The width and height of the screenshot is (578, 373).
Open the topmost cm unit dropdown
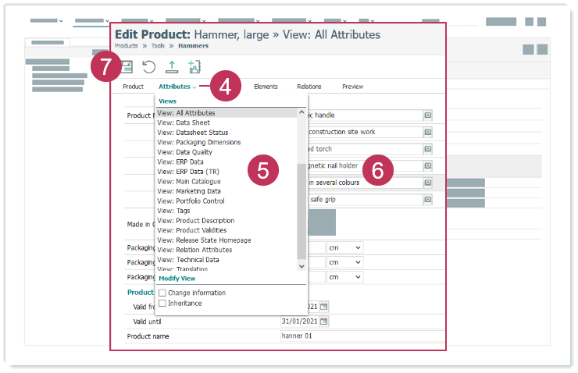[345, 247]
